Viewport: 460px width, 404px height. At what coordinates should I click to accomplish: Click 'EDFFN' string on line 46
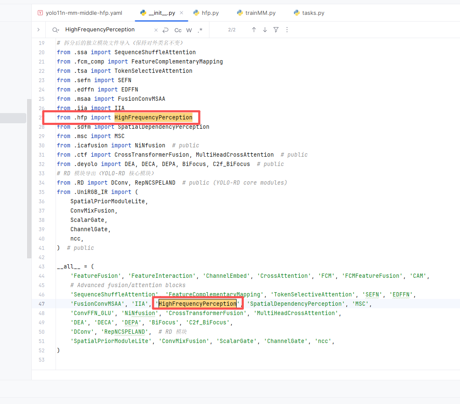(x=401, y=294)
